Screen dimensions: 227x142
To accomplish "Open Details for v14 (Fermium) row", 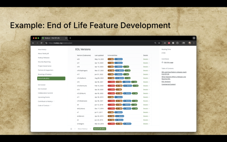I will click(x=146, y=86).
